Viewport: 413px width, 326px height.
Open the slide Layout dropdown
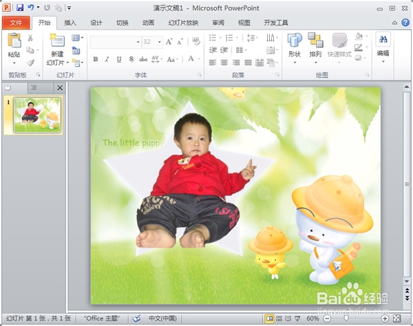[77, 38]
